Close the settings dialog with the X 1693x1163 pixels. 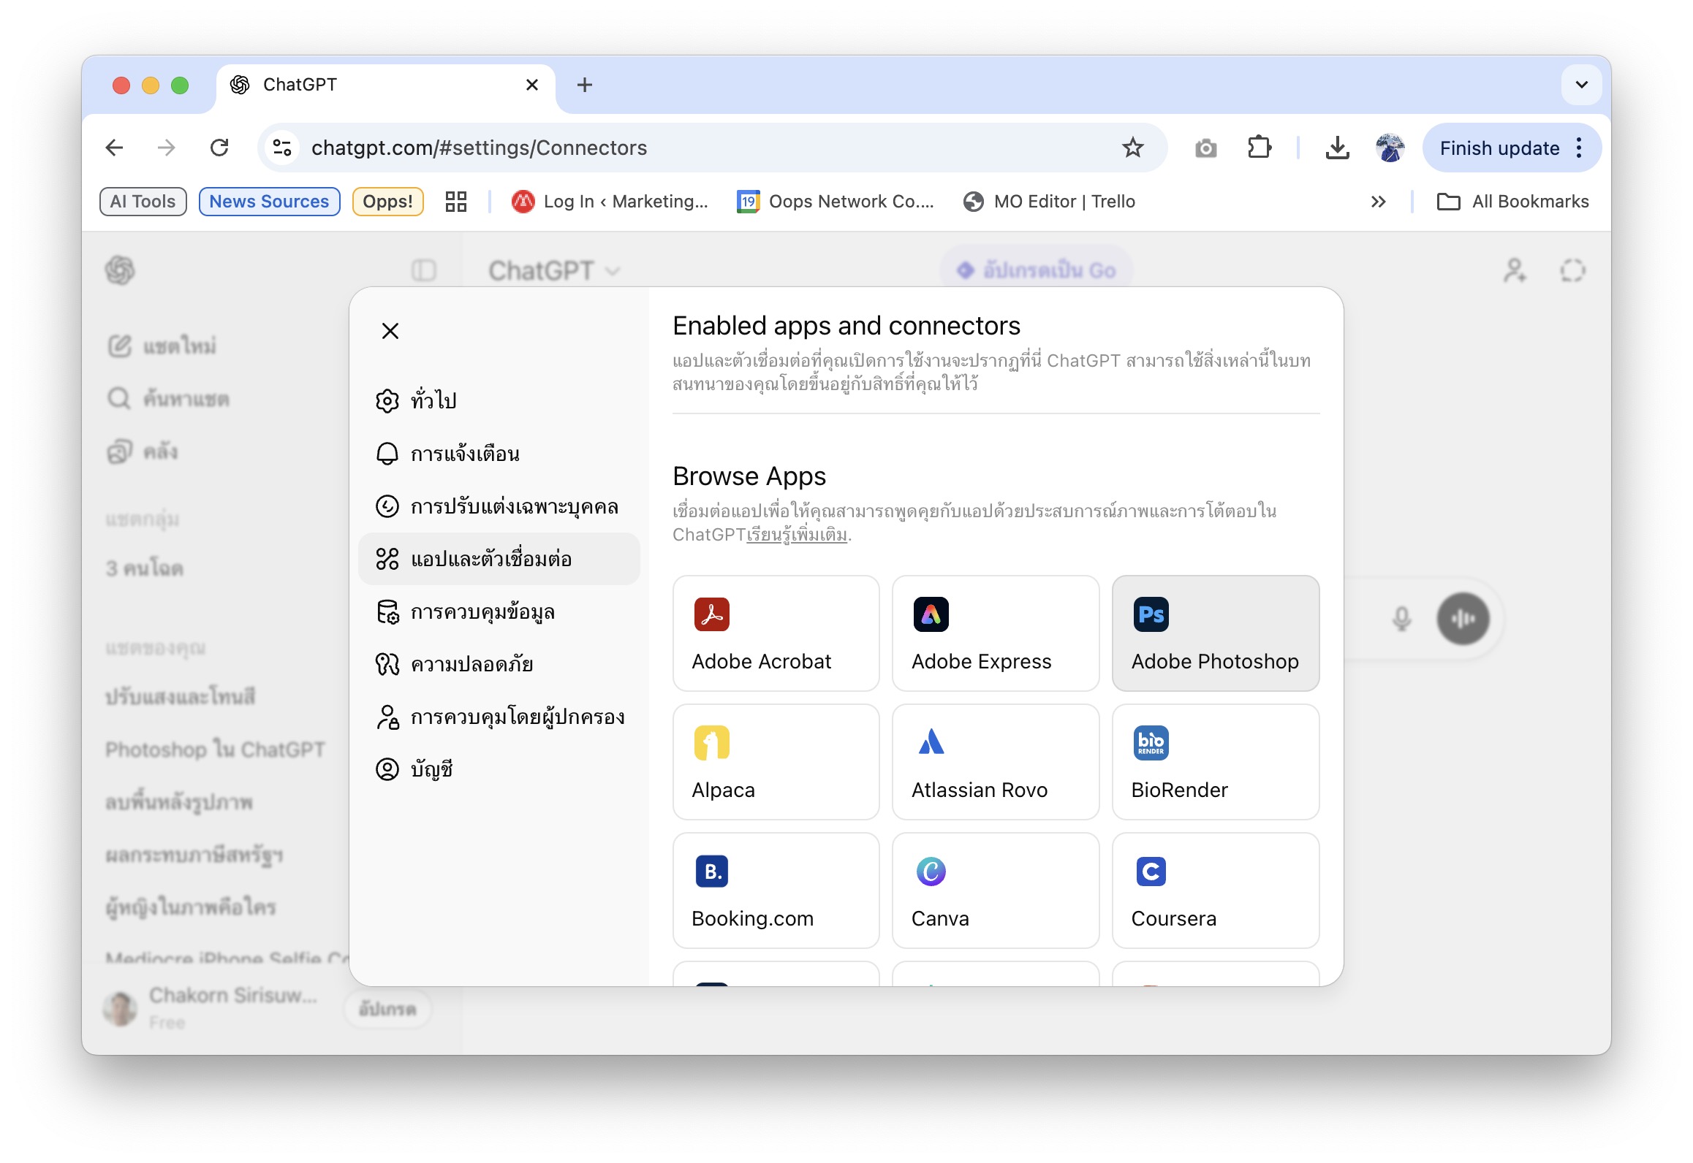point(390,331)
